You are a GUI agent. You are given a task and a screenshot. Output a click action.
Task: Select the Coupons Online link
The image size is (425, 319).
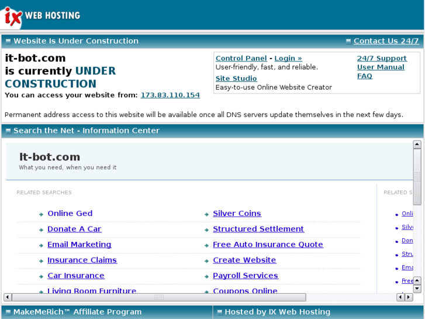[x=245, y=290]
